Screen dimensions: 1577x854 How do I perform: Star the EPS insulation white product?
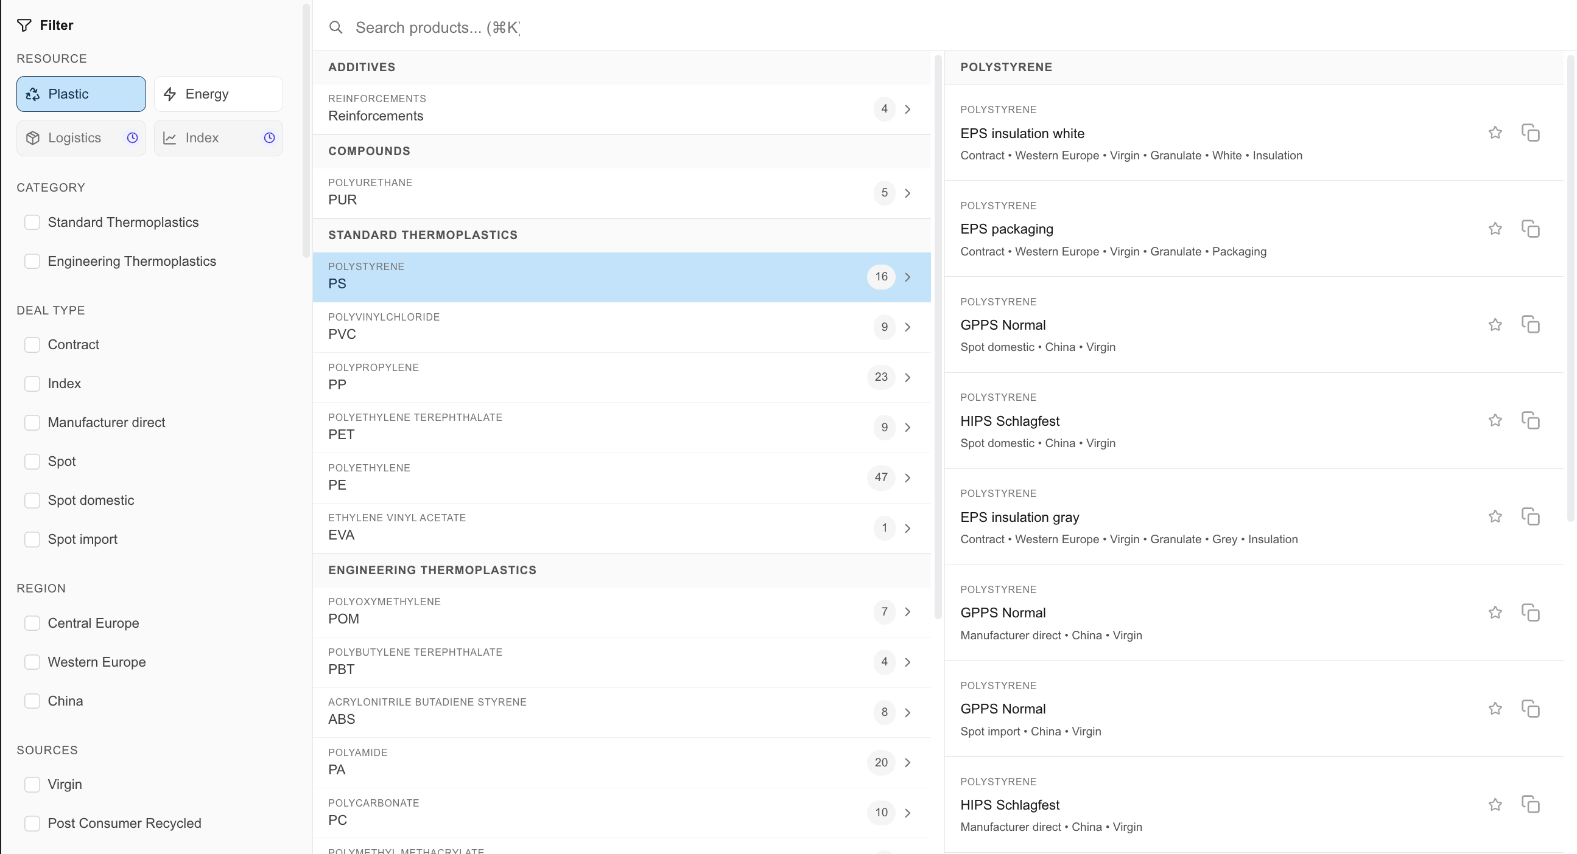(x=1495, y=133)
